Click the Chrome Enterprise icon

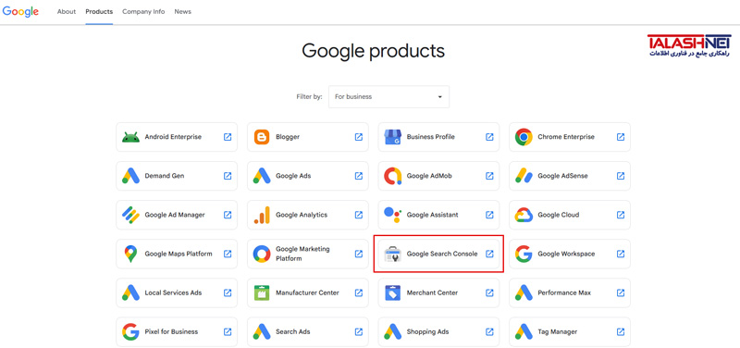click(524, 137)
